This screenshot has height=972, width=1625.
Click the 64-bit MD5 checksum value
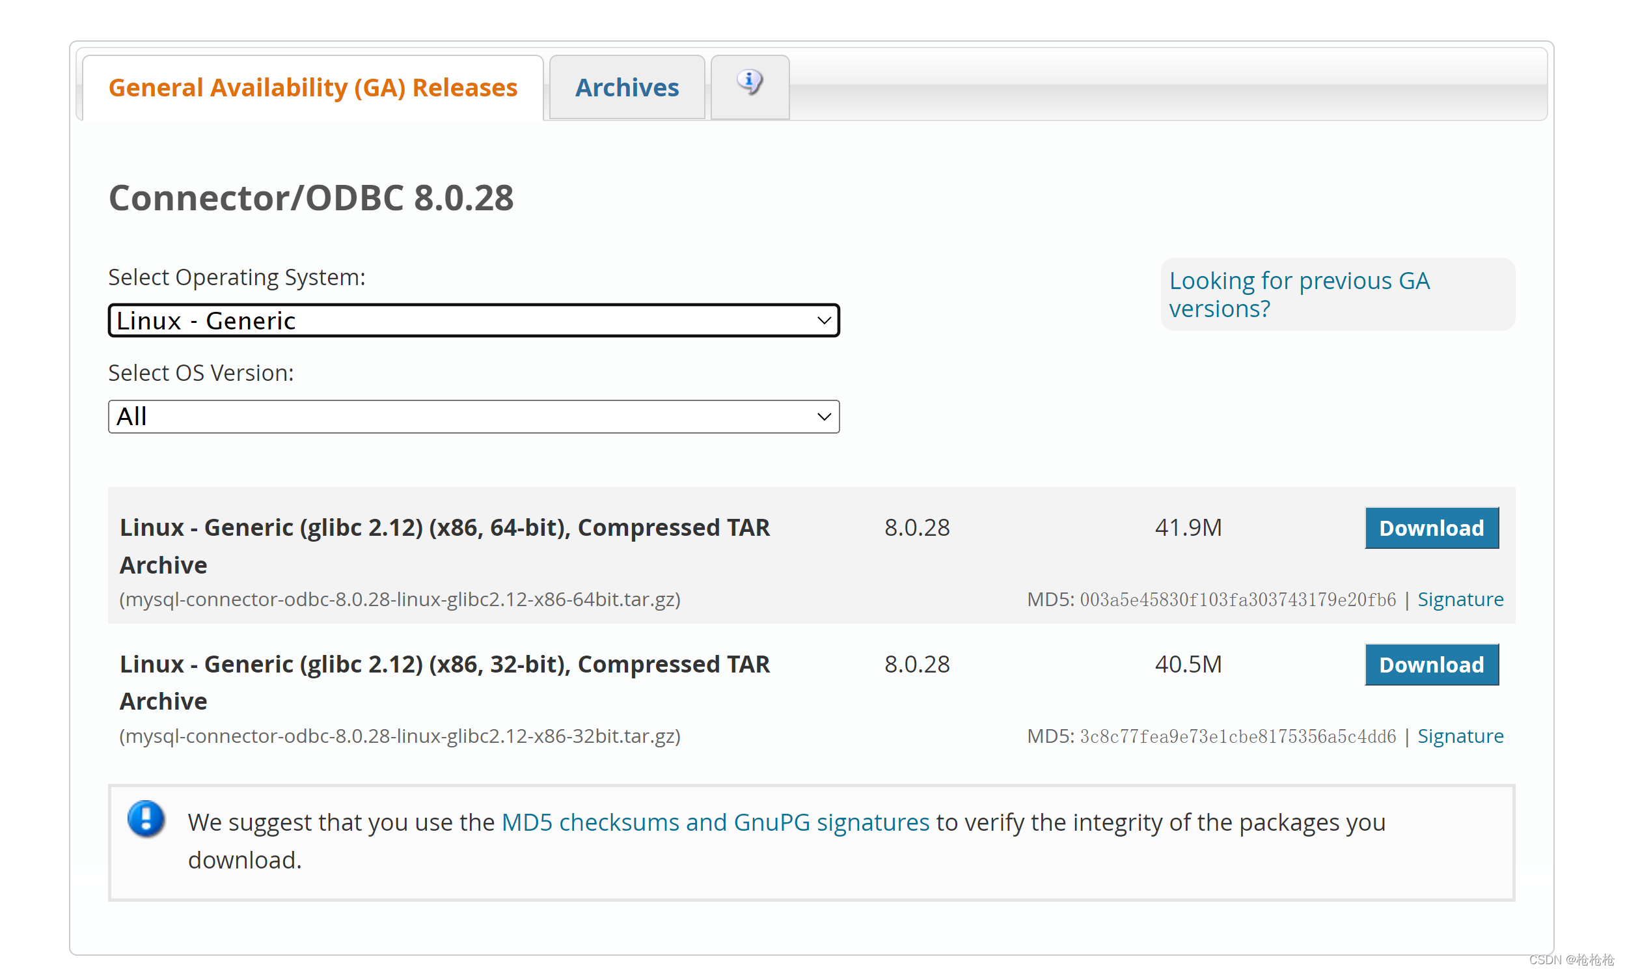(x=1237, y=600)
